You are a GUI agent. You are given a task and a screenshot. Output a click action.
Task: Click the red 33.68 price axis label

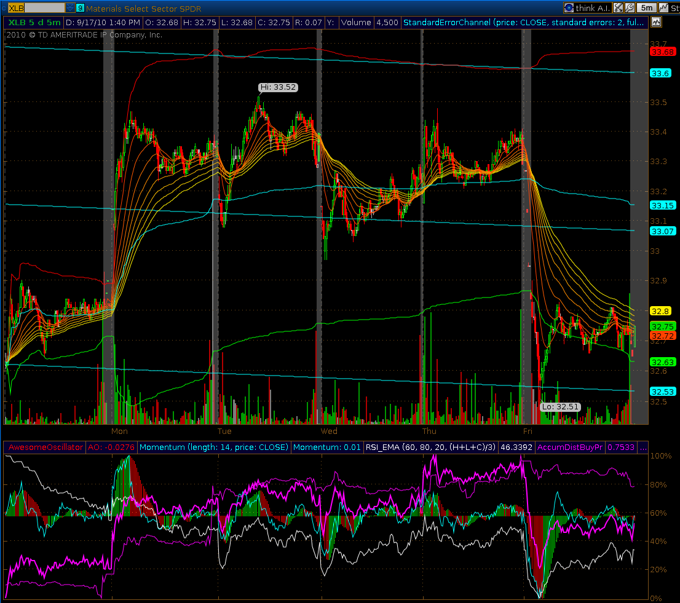tap(662, 52)
